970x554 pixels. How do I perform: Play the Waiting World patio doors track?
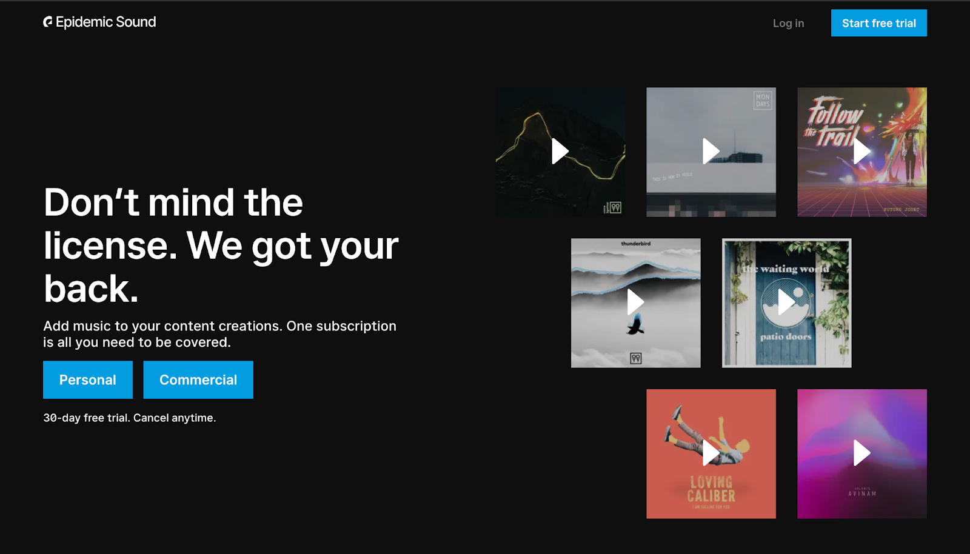[786, 302]
